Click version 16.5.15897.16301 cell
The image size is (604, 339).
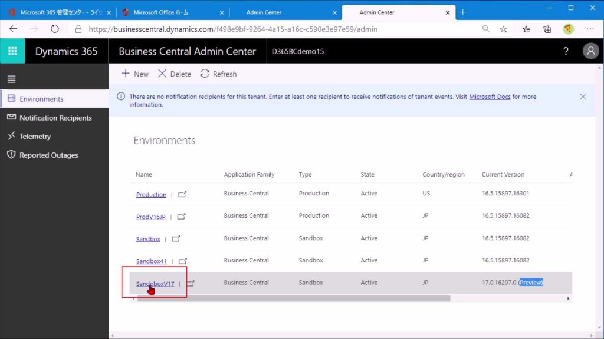coord(505,193)
